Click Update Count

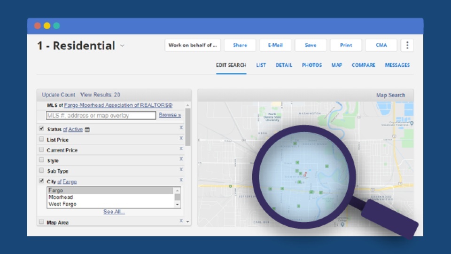coord(58,95)
